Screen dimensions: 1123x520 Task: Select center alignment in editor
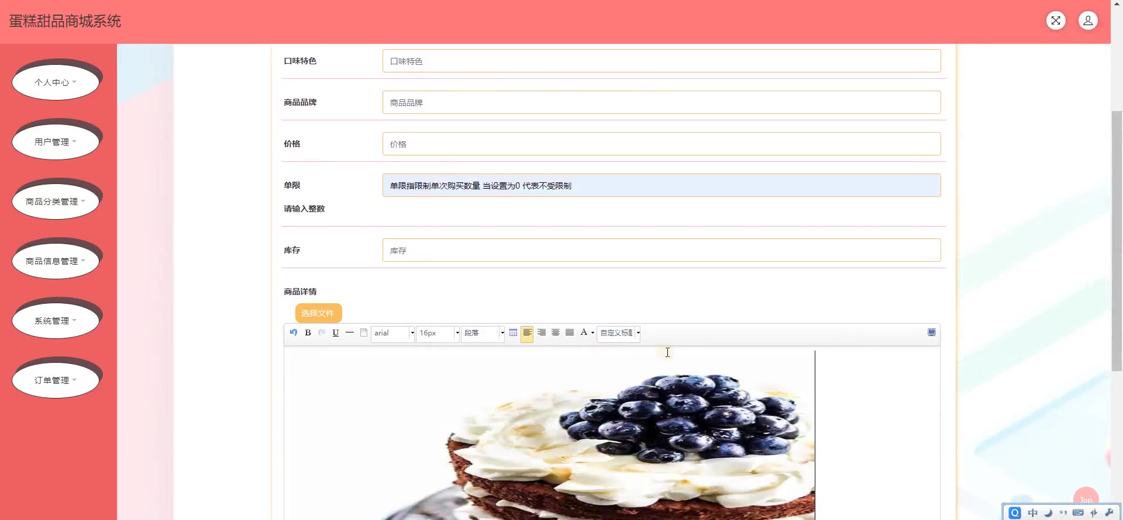pyautogui.click(x=556, y=332)
